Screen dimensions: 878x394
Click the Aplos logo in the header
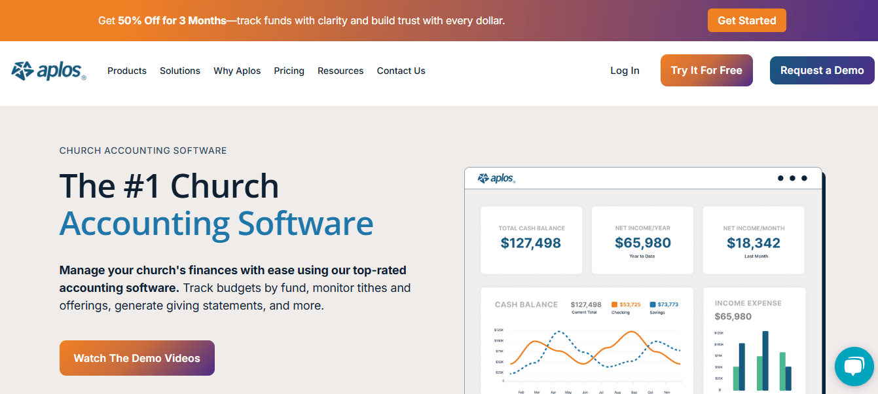tap(48, 71)
